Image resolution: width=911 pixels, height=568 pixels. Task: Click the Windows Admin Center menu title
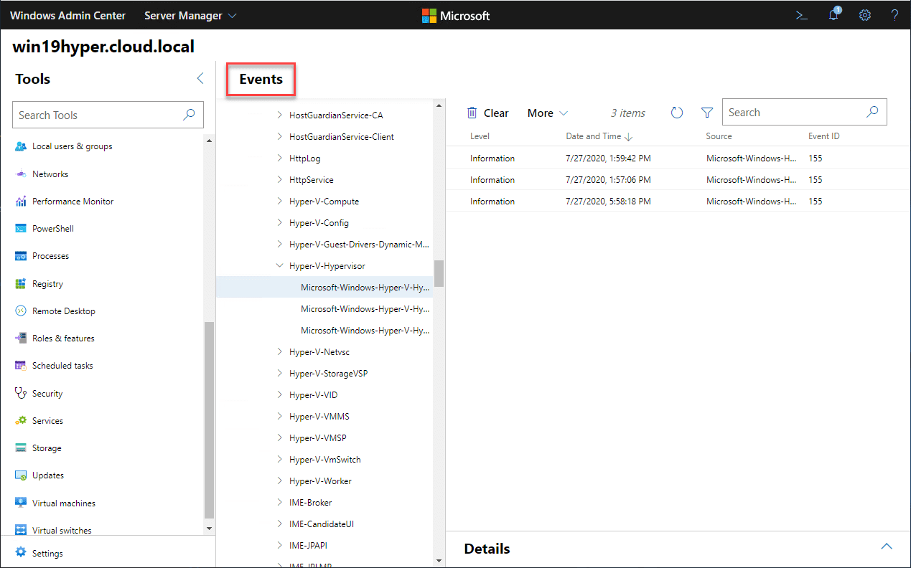click(x=67, y=15)
